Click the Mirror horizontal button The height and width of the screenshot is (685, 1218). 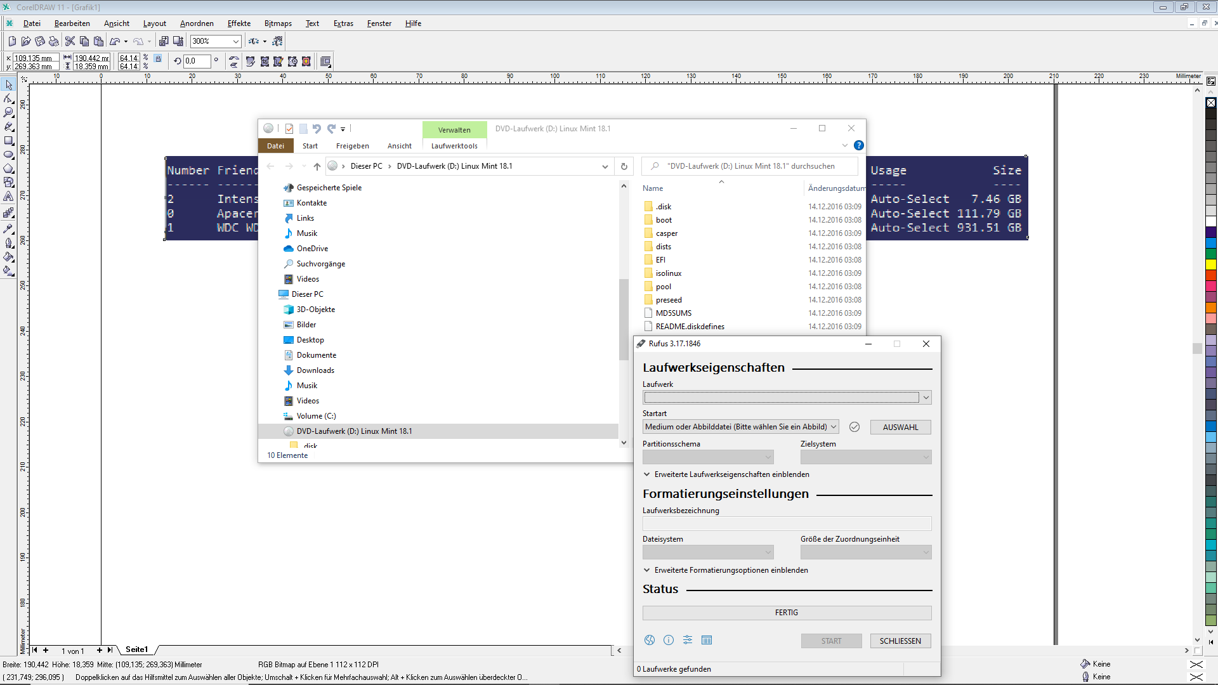click(x=234, y=58)
